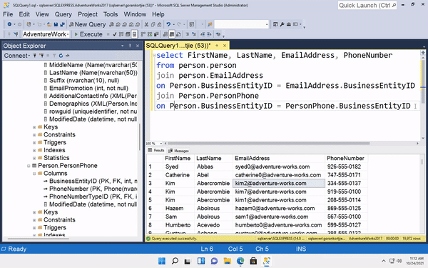Click the New Query toolbar button
This screenshot has width=428, height=268.
(x=87, y=24)
